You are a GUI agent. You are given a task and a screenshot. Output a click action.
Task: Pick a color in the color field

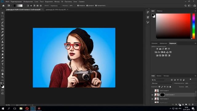pos(173,26)
